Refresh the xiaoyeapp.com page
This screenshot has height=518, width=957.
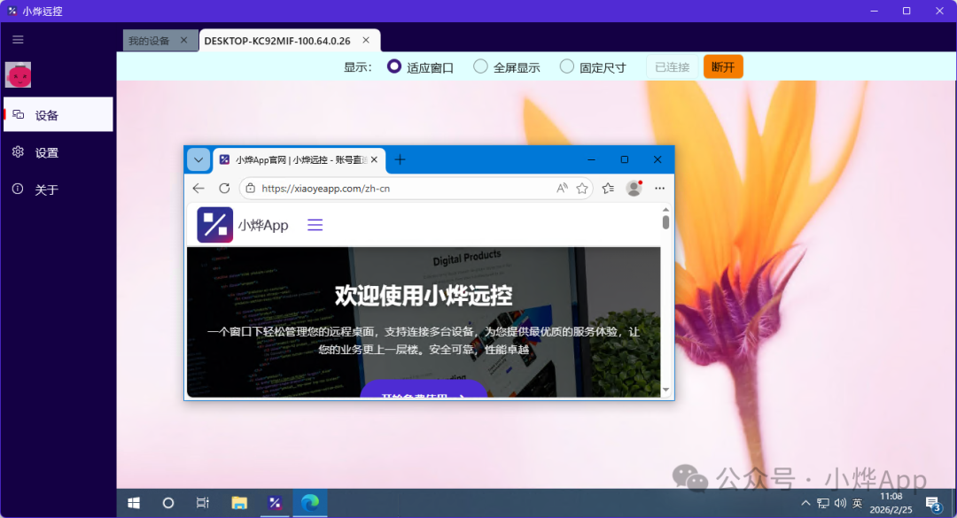click(223, 188)
